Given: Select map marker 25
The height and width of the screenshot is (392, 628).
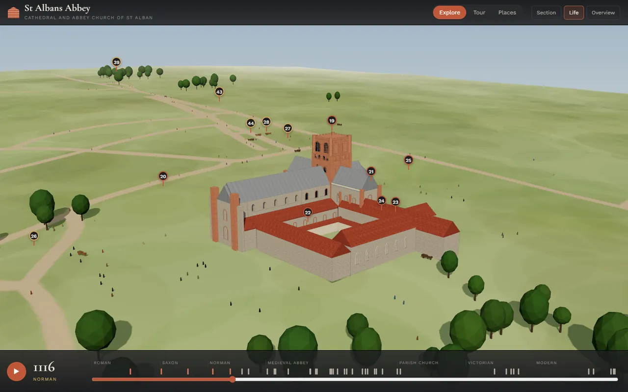Looking at the screenshot, I should (x=408, y=160).
